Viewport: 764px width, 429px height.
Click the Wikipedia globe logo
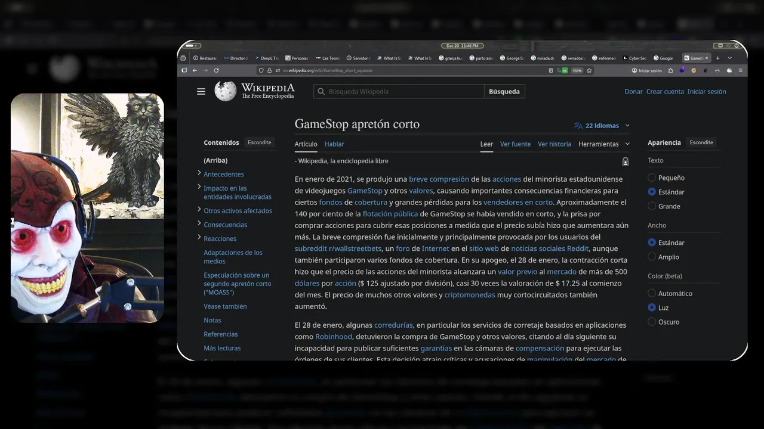pyautogui.click(x=225, y=91)
